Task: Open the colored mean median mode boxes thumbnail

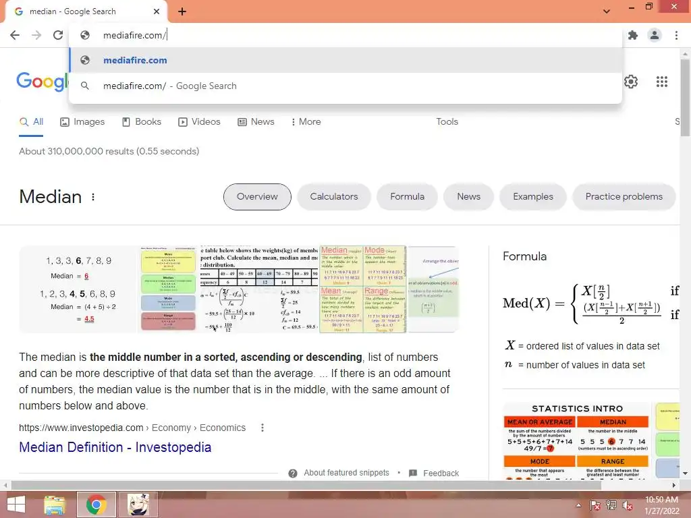Action: point(168,289)
